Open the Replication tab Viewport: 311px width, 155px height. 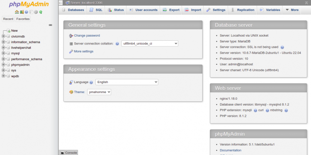coord(243,10)
